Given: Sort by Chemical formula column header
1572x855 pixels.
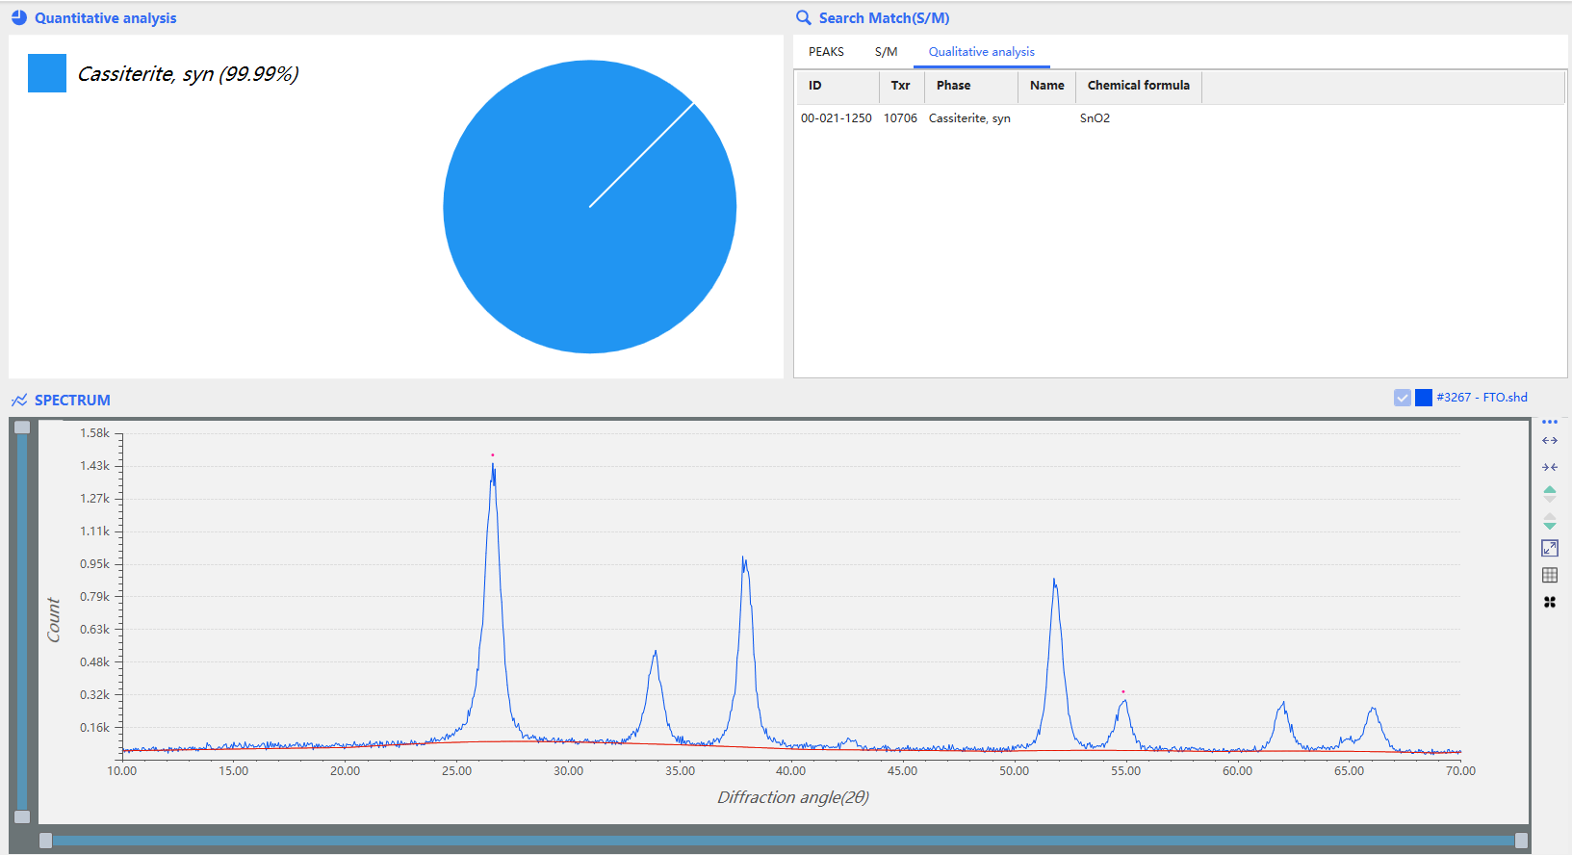Looking at the screenshot, I should coord(1138,86).
